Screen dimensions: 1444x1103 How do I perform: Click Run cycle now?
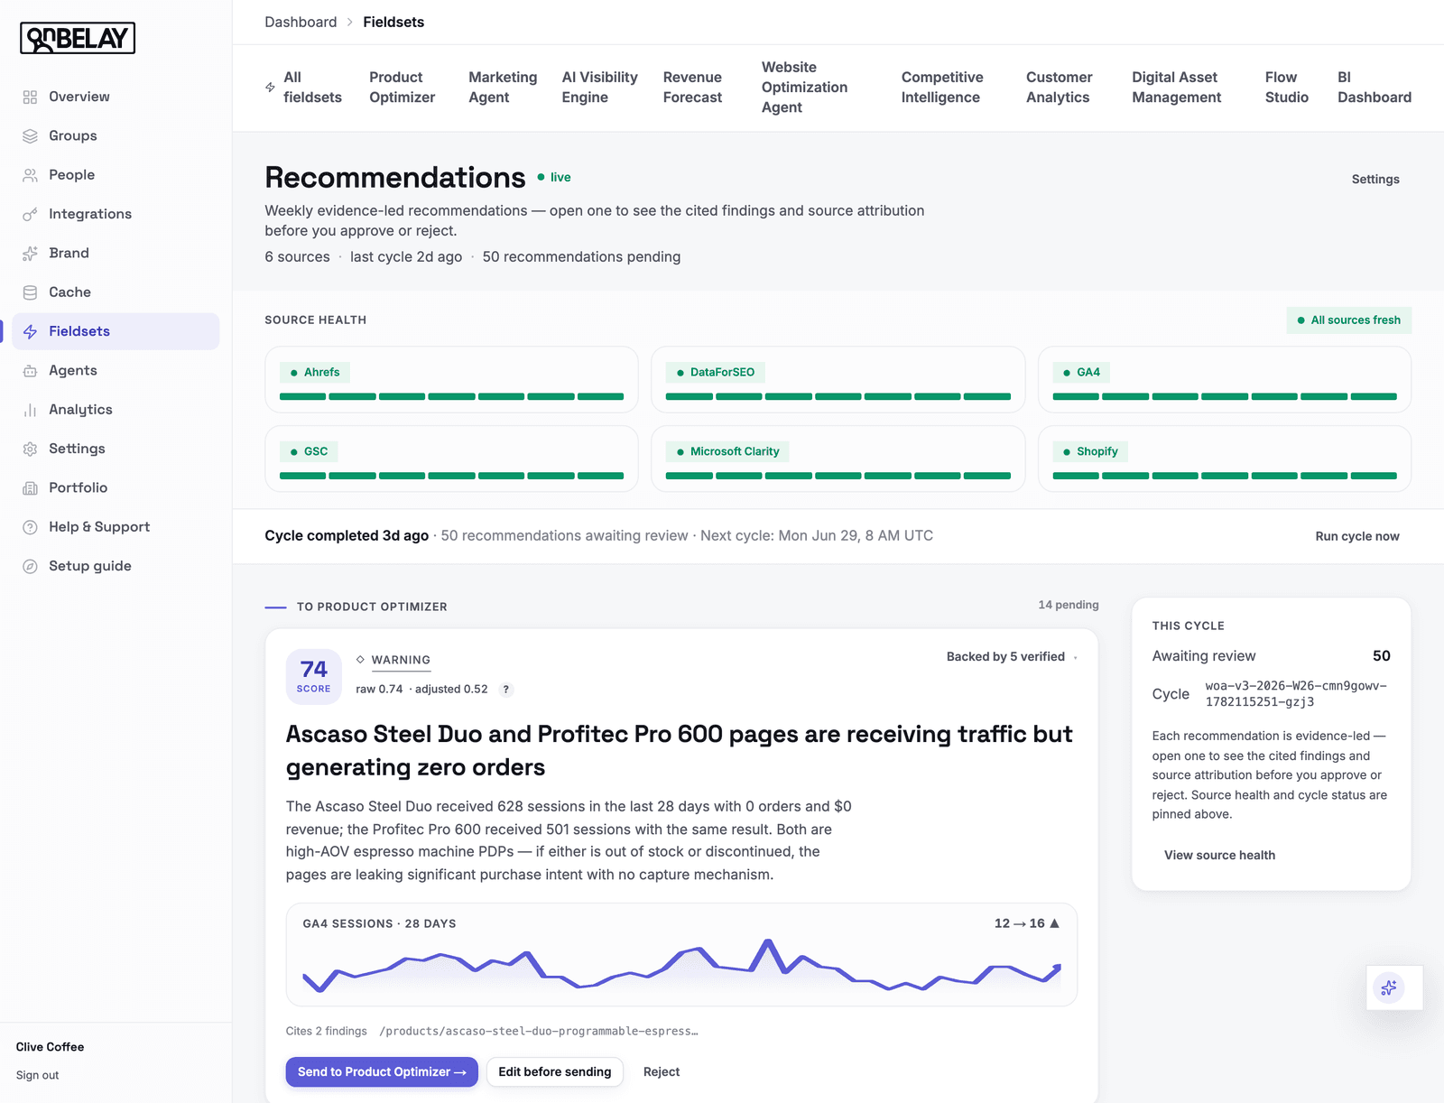click(x=1357, y=536)
